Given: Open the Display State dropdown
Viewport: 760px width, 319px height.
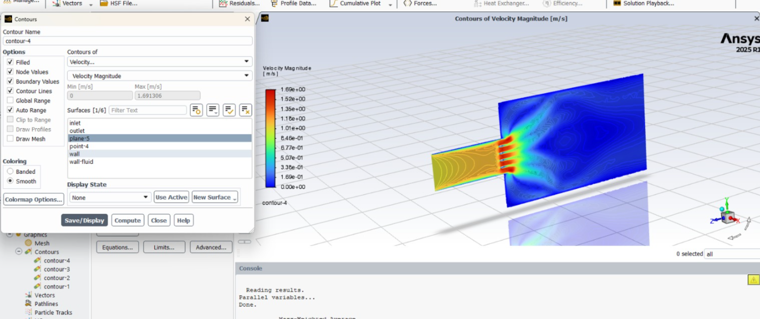Looking at the screenshot, I should click(110, 197).
